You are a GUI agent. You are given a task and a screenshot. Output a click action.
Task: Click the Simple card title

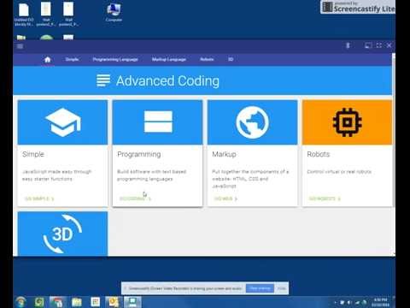(x=33, y=154)
